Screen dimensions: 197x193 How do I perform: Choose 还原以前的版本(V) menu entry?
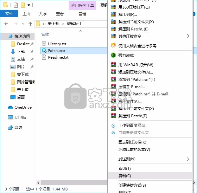click(150, 149)
